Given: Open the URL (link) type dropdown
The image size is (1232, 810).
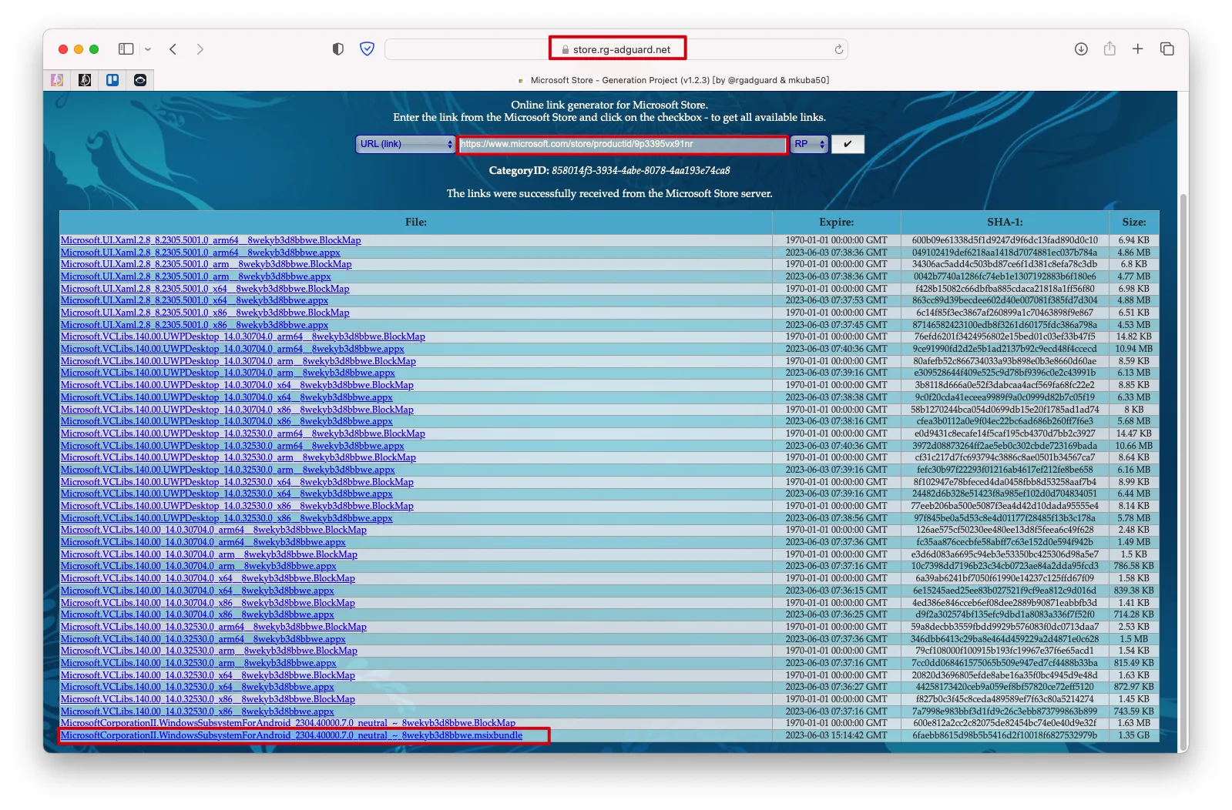Looking at the screenshot, I should point(406,144).
